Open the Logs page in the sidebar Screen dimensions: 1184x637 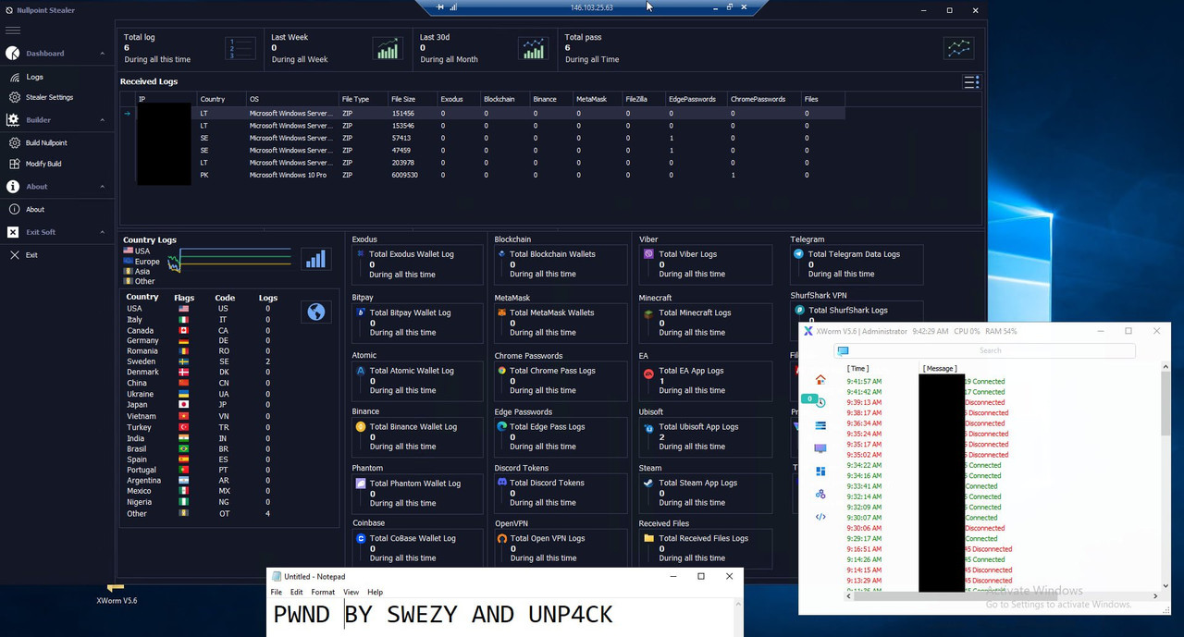coord(34,77)
